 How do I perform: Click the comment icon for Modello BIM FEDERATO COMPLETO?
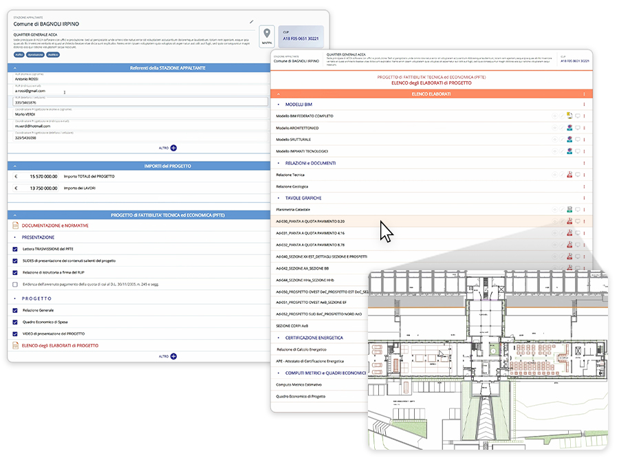point(578,116)
